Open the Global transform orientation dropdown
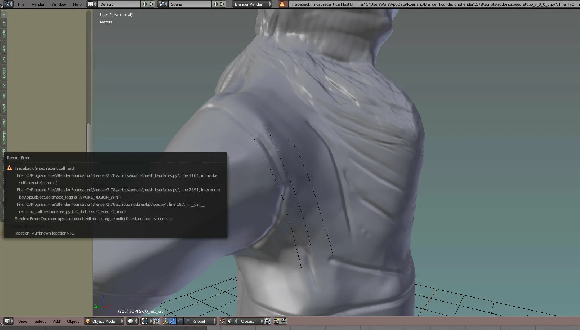Viewport: 580px width, 330px height. tap(204, 321)
